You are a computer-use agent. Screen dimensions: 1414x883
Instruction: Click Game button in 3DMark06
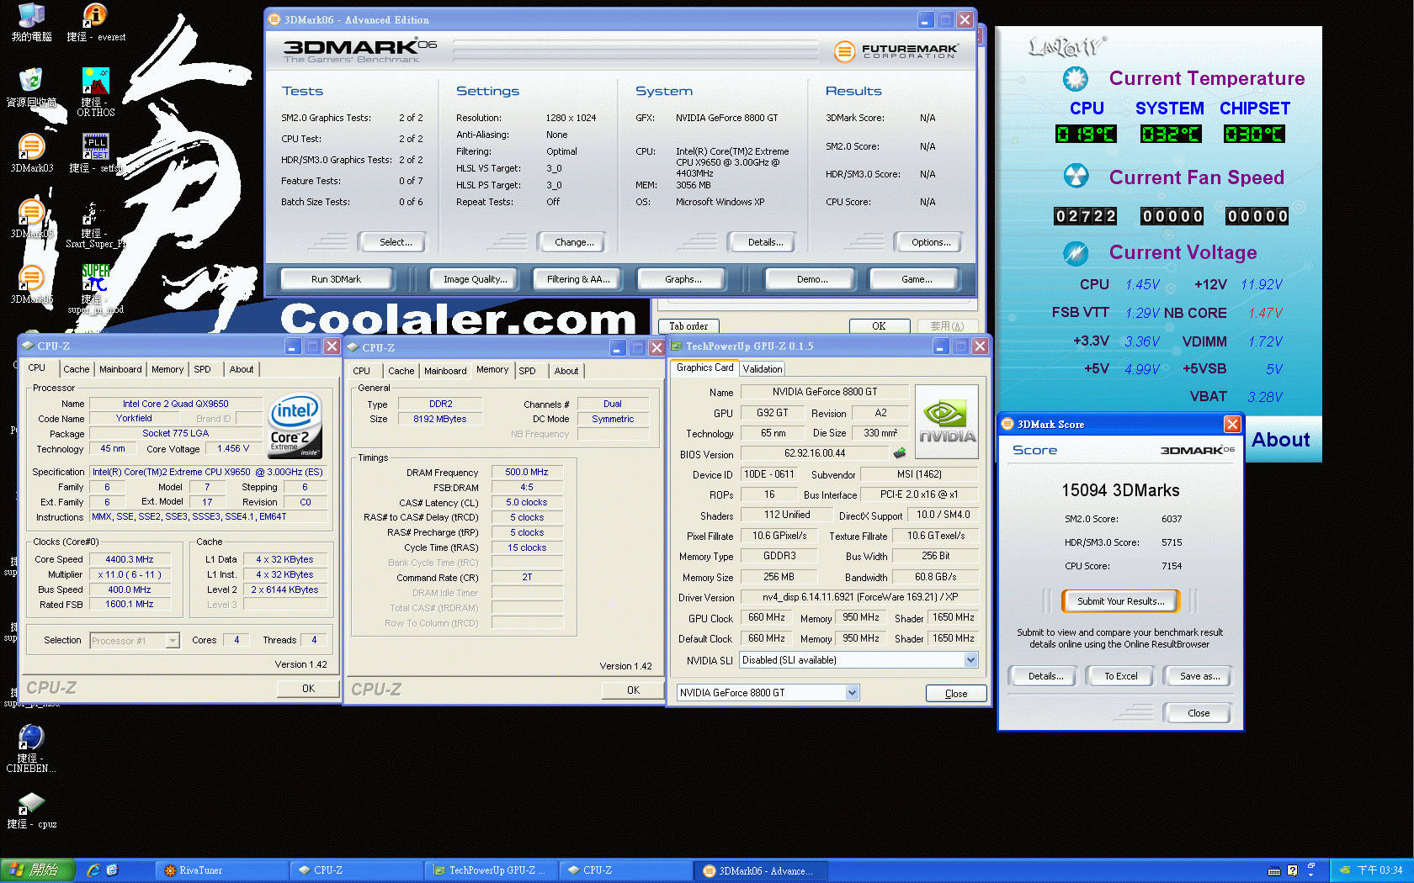click(917, 279)
